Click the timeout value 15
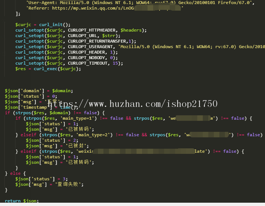 (115, 63)
